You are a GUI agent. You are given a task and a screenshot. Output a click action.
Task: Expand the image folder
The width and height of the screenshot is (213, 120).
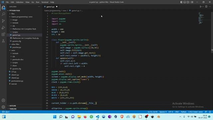point(15,20)
